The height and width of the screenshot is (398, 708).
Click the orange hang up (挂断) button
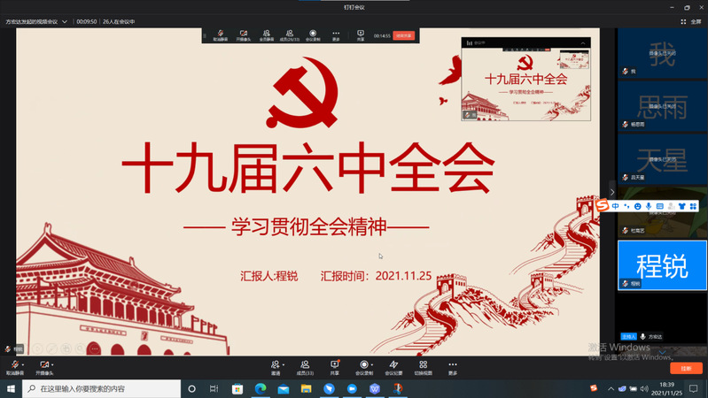(x=686, y=368)
